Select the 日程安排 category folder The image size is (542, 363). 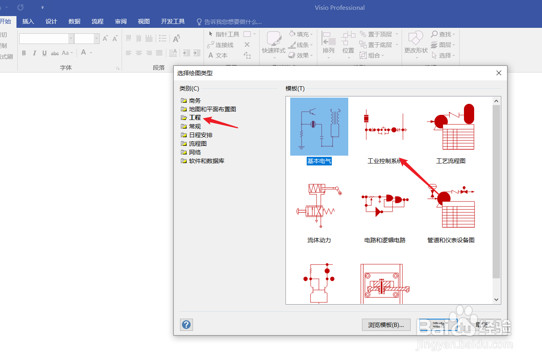(196, 135)
